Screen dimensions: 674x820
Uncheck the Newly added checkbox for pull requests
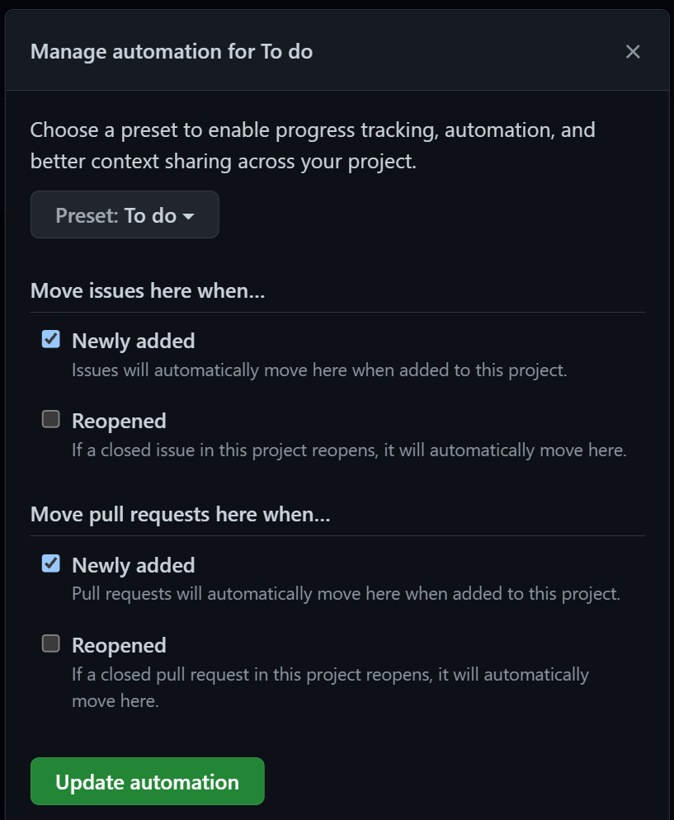pos(51,563)
